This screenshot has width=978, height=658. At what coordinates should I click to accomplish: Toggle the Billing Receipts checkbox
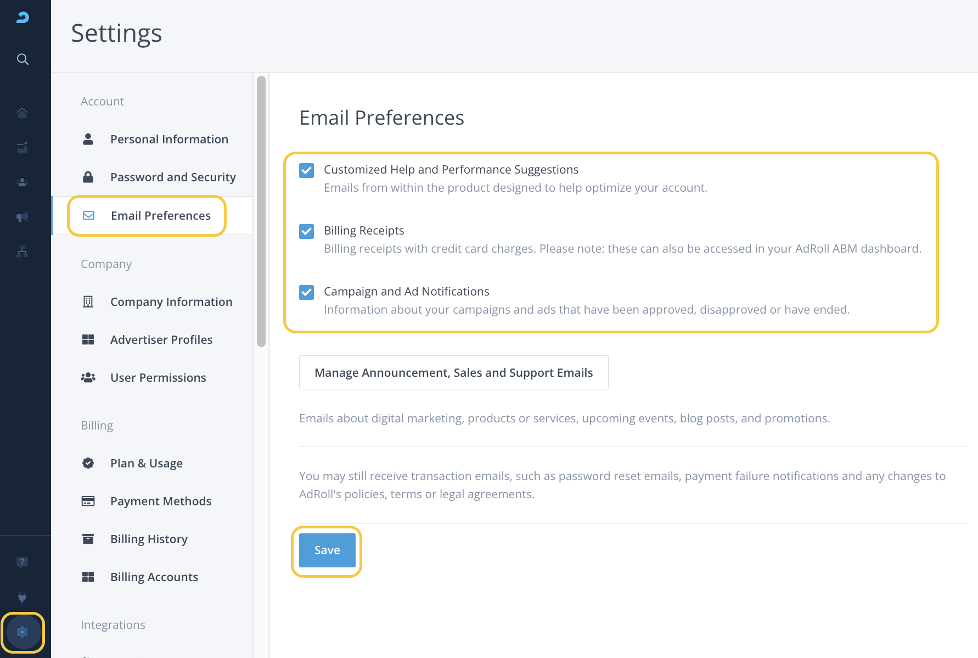[x=307, y=231]
